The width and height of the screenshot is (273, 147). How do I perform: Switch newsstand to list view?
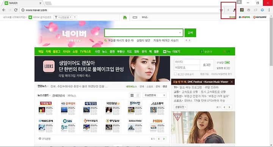coord(138,95)
